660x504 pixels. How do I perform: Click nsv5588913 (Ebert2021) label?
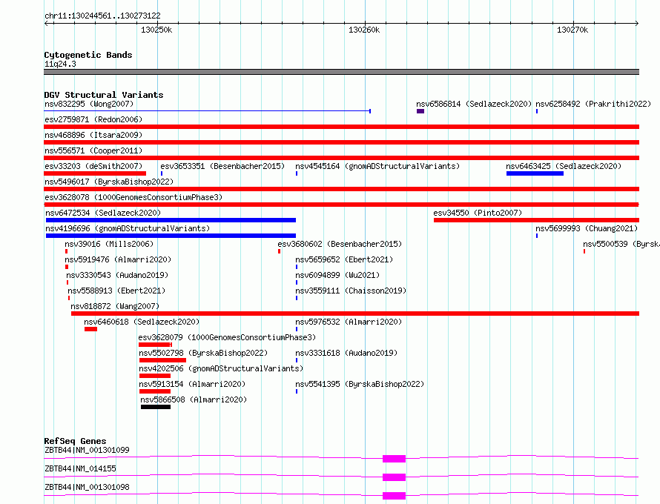[116, 291]
